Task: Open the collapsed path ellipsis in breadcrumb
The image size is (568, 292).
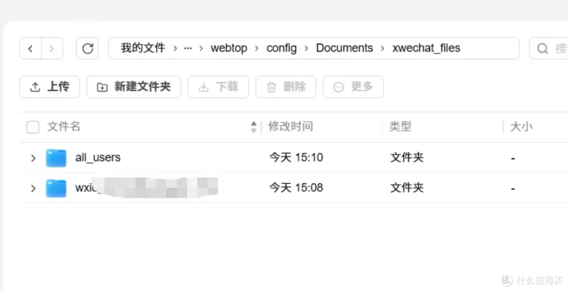Action: (x=188, y=48)
